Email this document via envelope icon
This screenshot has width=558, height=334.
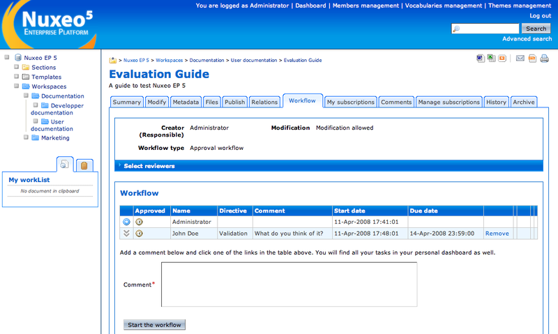click(x=520, y=58)
